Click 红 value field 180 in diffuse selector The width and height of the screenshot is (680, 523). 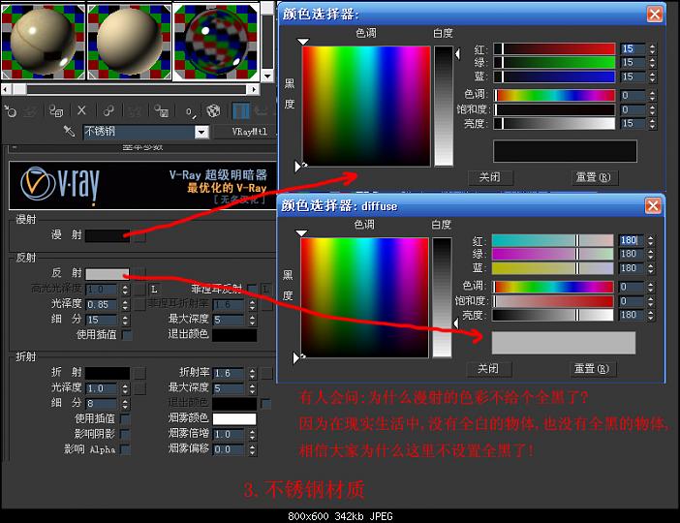632,240
